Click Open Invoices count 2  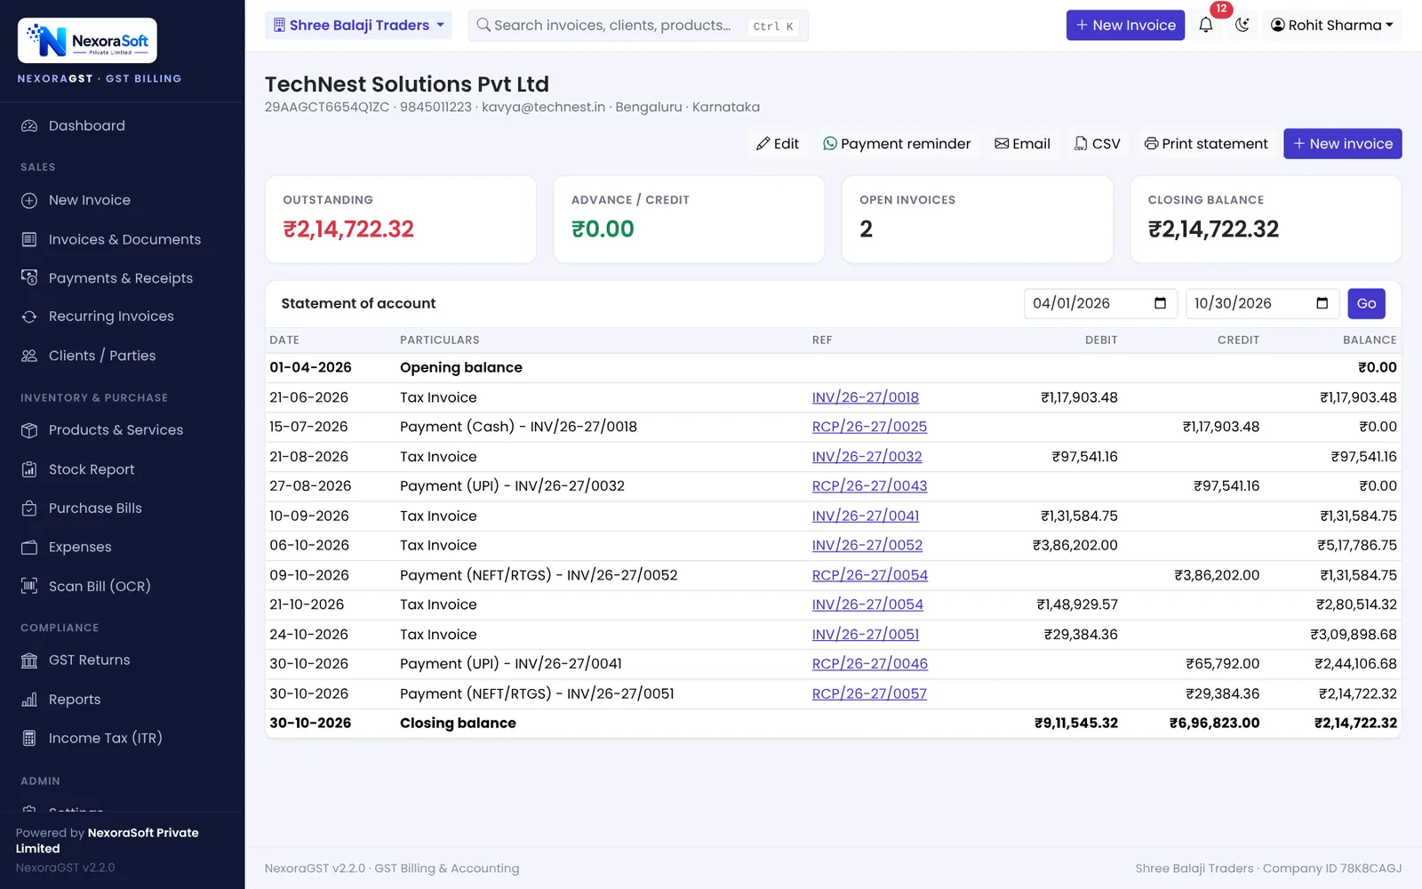pos(866,229)
